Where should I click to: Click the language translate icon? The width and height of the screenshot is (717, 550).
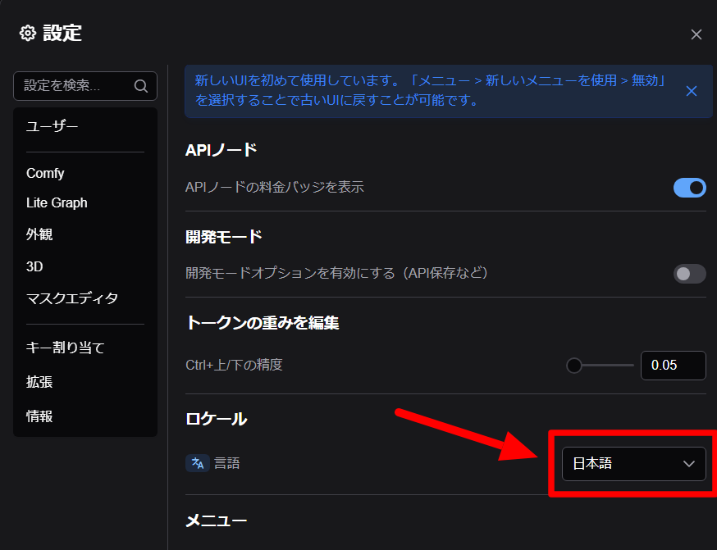tap(197, 463)
